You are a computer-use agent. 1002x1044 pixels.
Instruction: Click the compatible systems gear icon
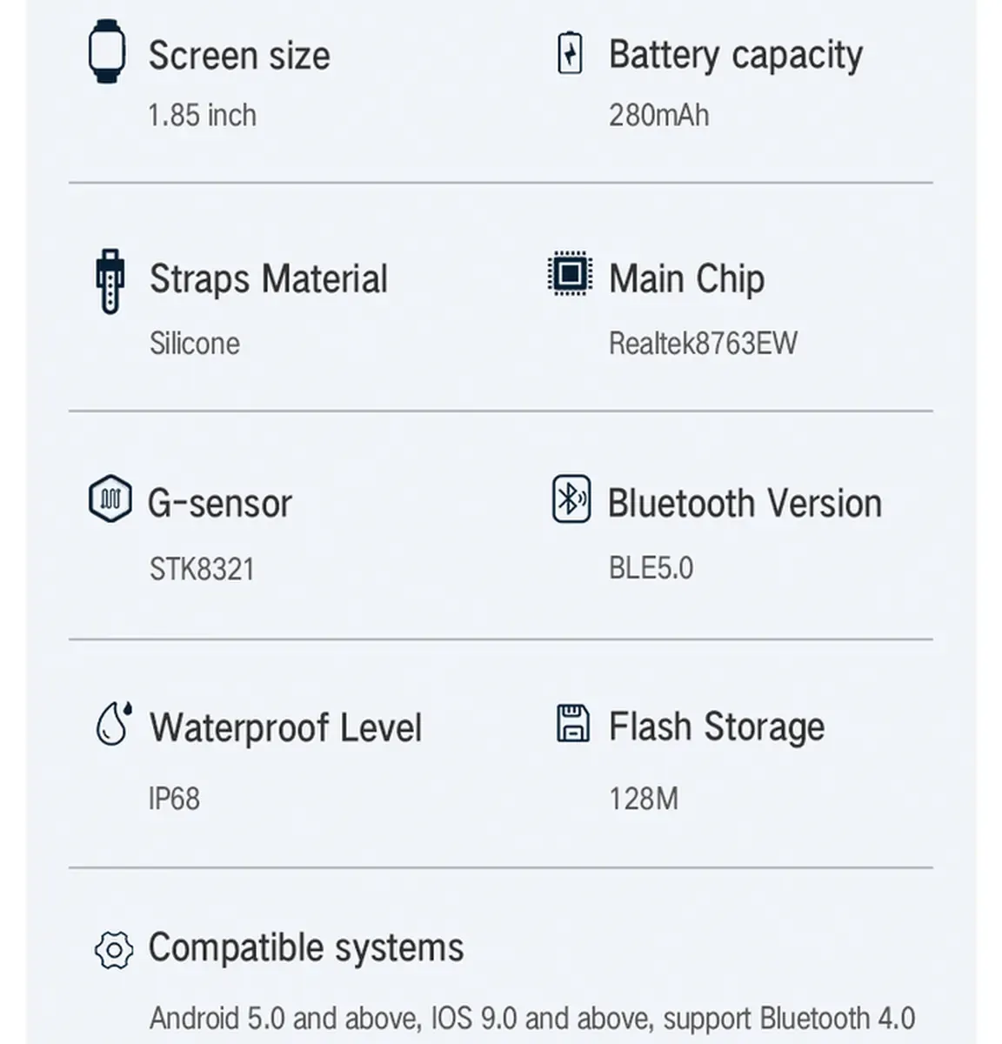tap(114, 949)
